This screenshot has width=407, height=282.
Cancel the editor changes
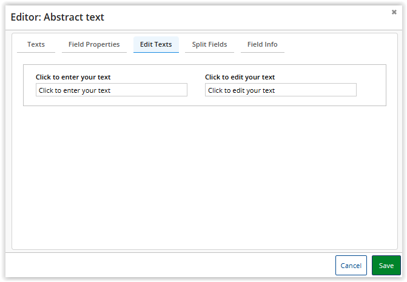pyautogui.click(x=351, y=265)
